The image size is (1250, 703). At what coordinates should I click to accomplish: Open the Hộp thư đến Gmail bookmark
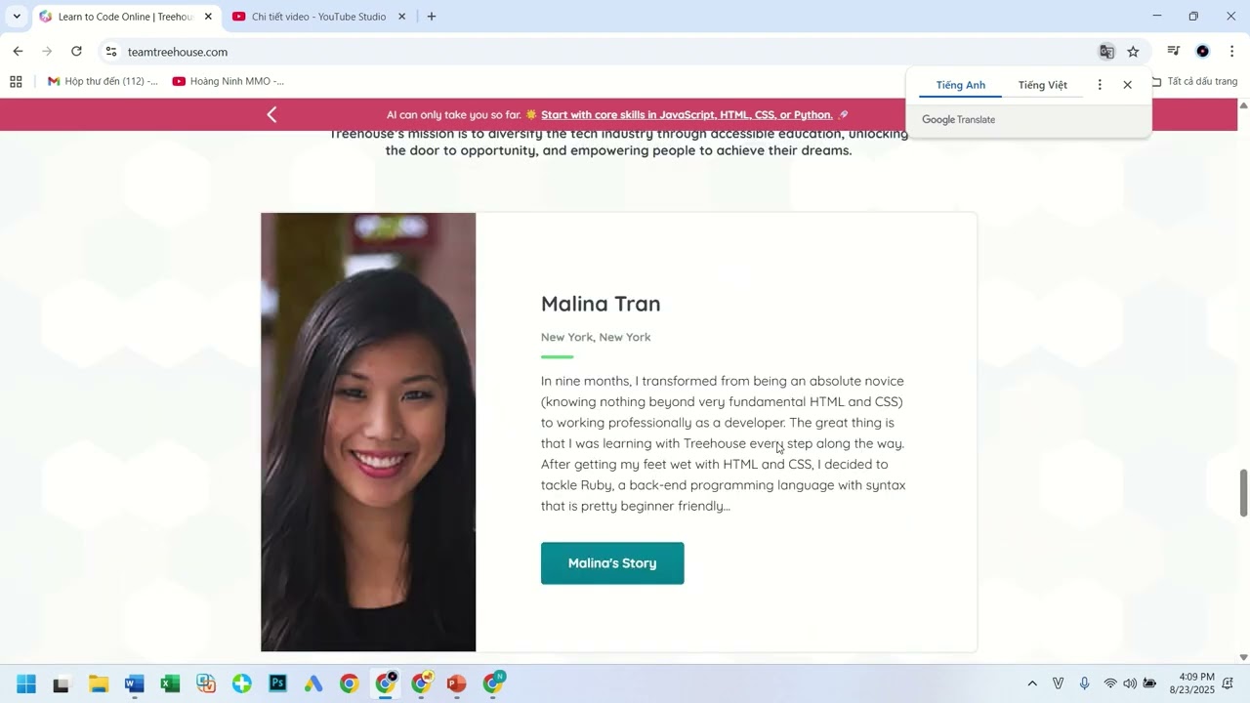point(103,82)
